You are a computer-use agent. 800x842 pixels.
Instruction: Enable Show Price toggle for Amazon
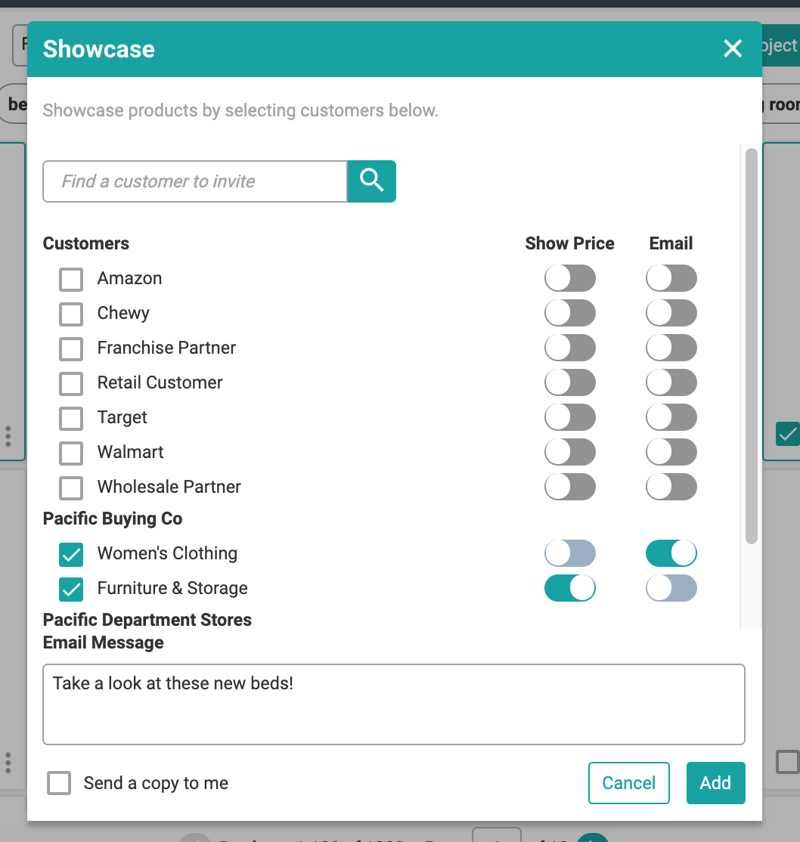click(569, 278)
